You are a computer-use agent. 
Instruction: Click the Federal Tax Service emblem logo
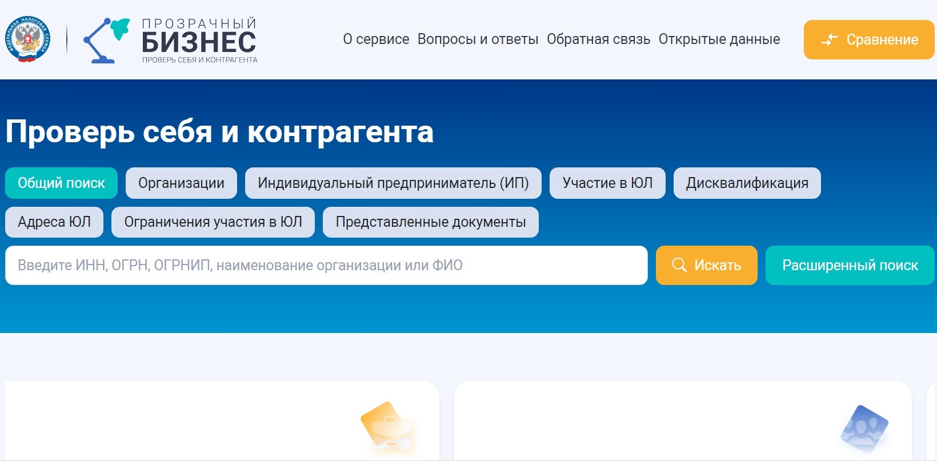pyautogui.click(x=27, y=39)
